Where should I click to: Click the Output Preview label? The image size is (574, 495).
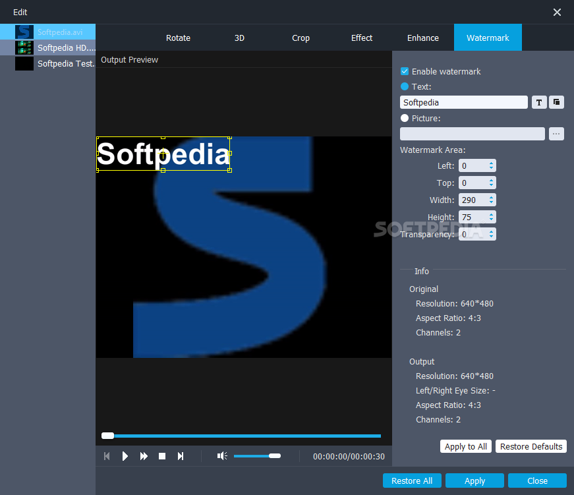point(129,60)
